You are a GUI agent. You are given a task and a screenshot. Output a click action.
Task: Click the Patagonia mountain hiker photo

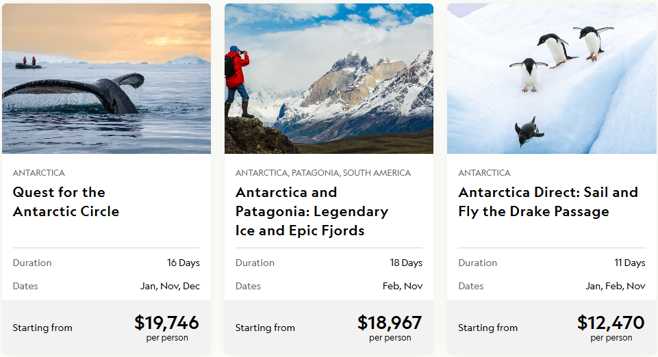pyautogui.click(x=329, y=79)
